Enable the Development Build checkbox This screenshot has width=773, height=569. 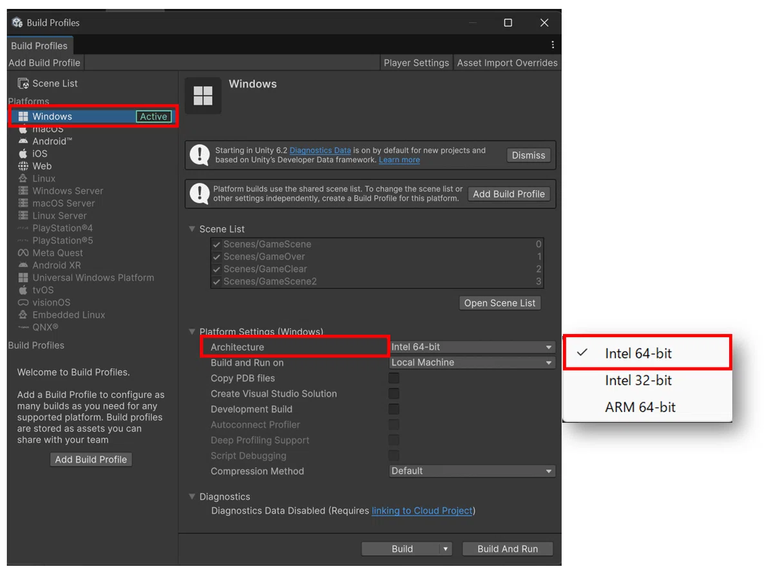394,409
